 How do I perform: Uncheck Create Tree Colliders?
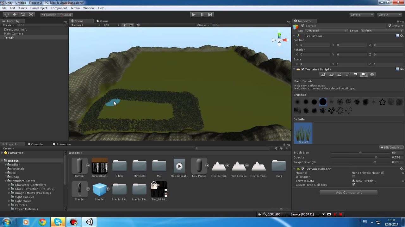353,185
